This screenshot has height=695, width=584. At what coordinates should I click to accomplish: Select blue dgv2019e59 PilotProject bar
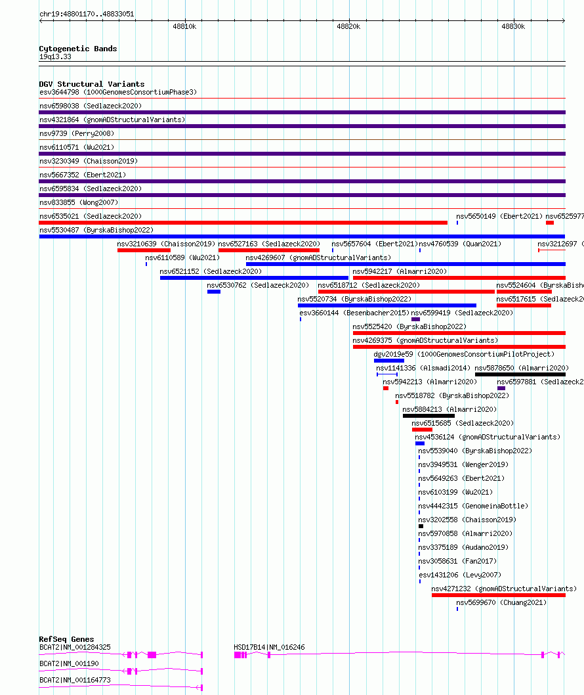(388, 361)
